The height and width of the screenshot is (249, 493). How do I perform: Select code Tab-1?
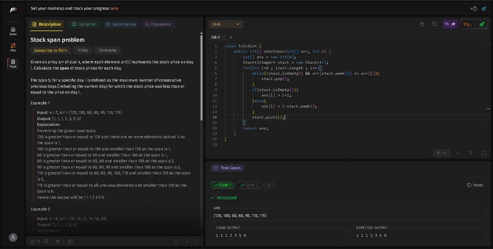coord(215,37)
